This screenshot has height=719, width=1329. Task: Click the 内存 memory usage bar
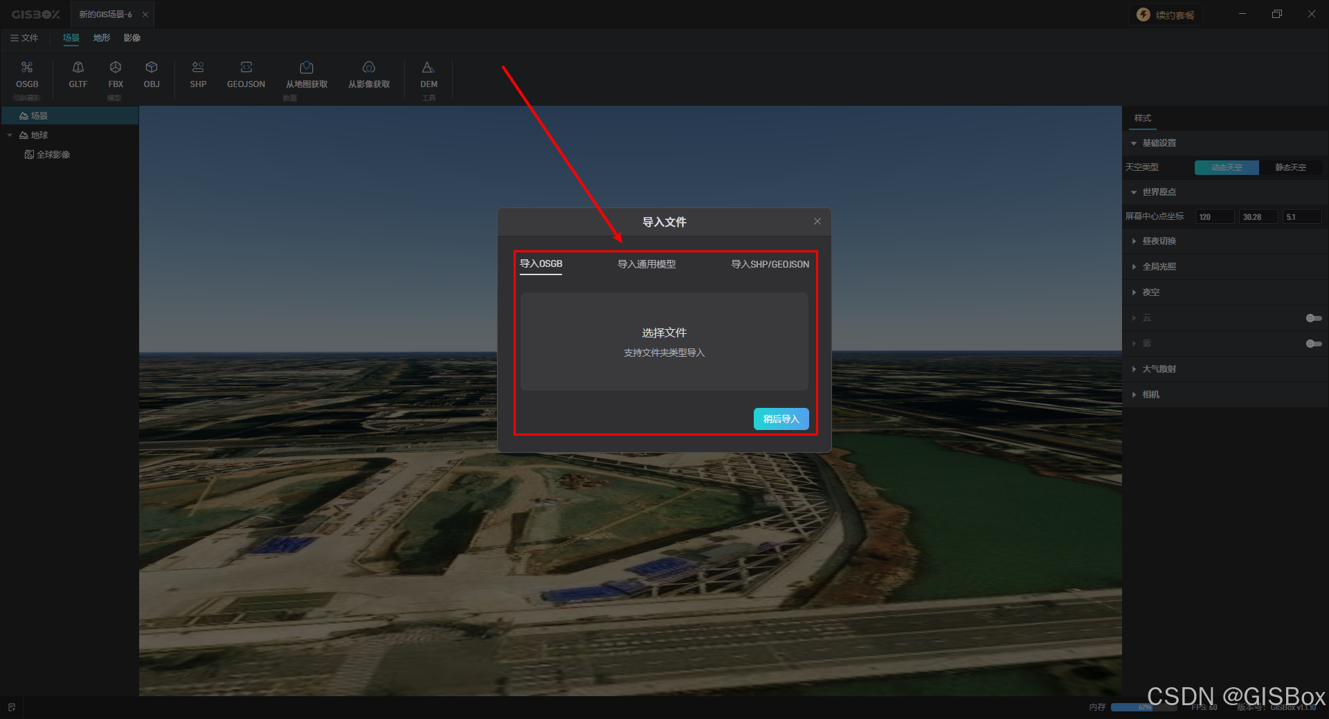pos(1143,707)
